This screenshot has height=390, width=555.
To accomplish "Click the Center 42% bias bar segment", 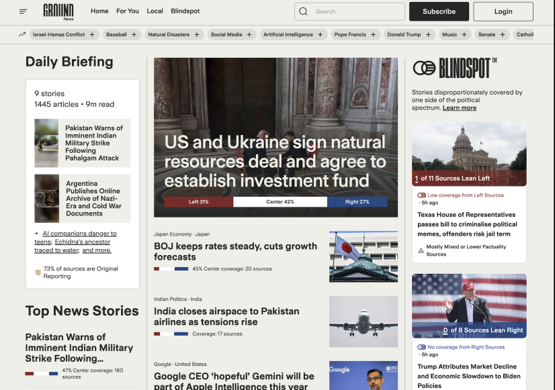I will pos(280,202).
